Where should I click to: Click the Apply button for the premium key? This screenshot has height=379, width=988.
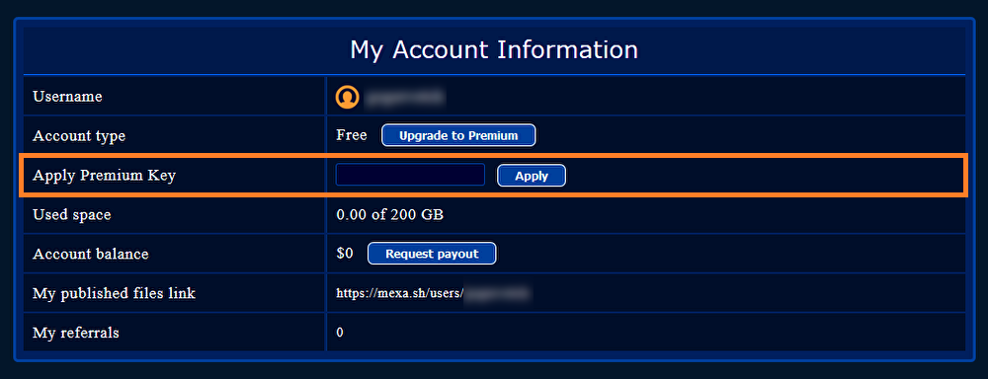tap(532, 177)
